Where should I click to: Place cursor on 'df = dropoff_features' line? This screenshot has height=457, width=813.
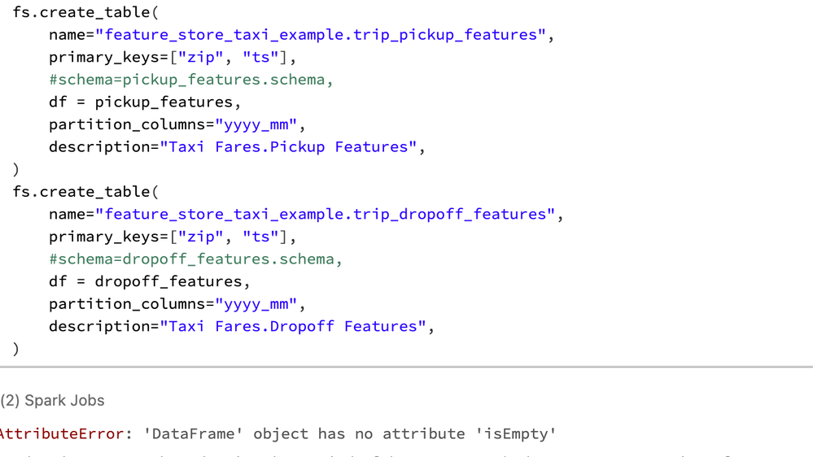click(149, 282)
